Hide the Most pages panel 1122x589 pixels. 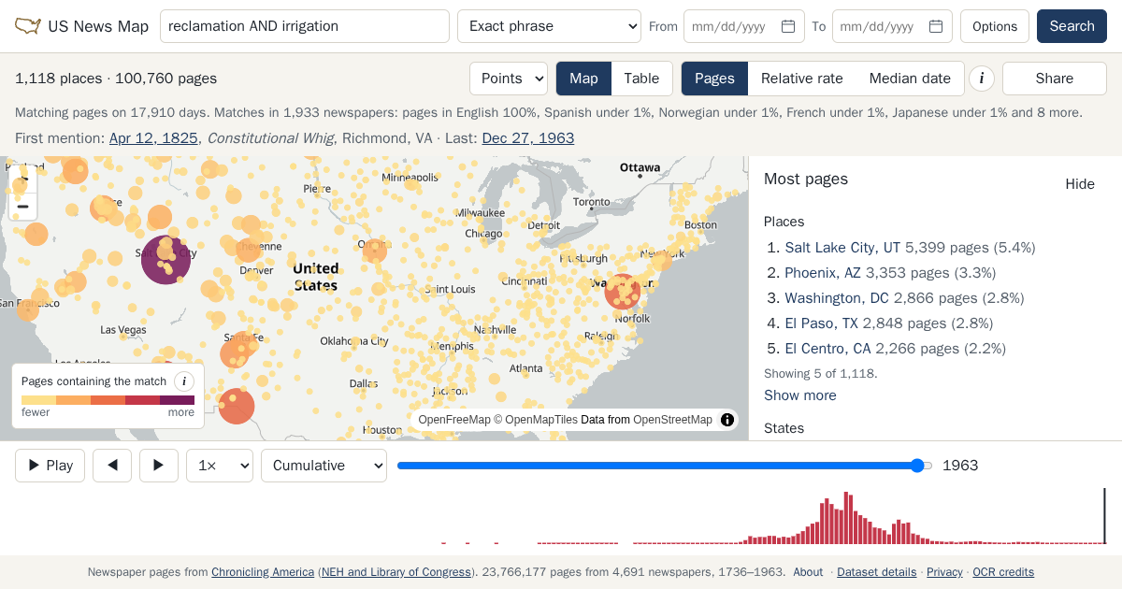tap(1080, 184)
